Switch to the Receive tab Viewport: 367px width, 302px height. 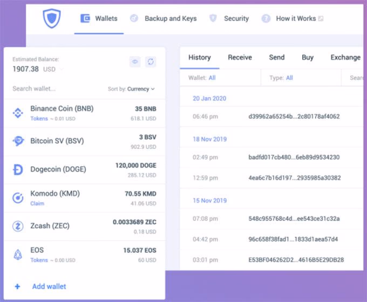pyautogui.click(x=240, y=57)
